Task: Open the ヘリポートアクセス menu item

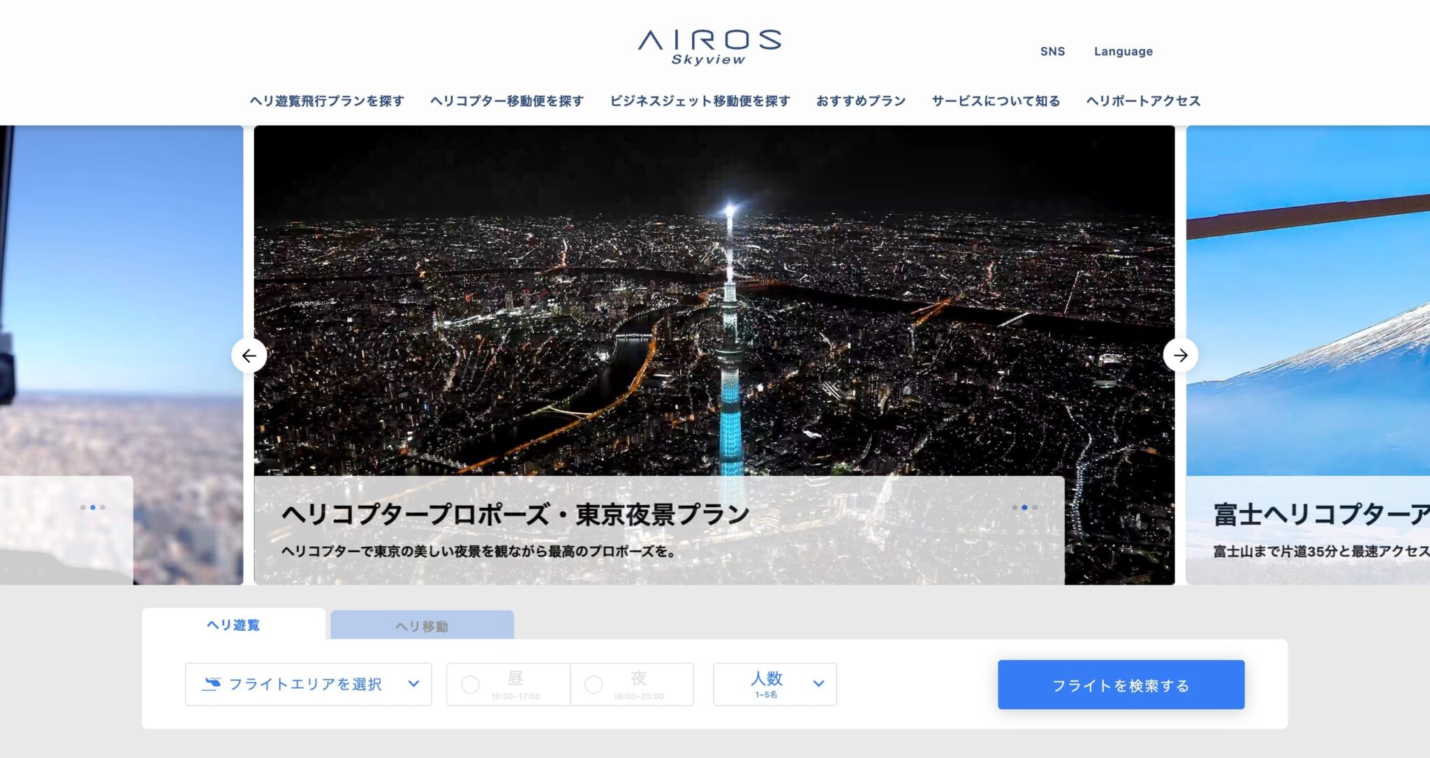Action: (1142, 101)
